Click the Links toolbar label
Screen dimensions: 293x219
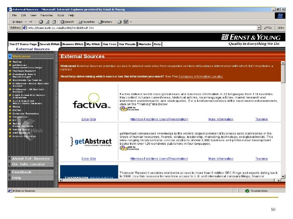tap(281, 28)
